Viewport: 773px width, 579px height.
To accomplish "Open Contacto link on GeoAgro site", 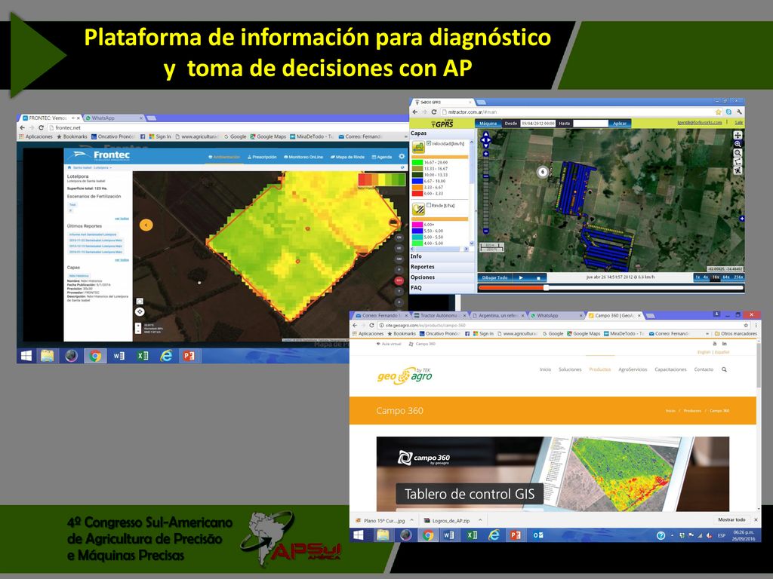I will pos(704,369).
